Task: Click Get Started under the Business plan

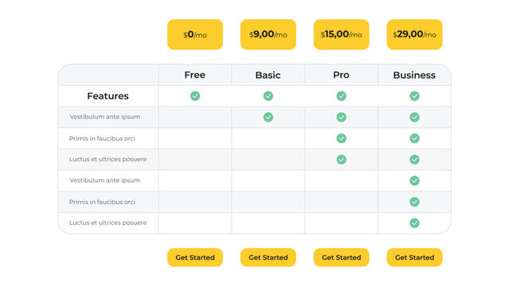Action: [x=414, y=257]
